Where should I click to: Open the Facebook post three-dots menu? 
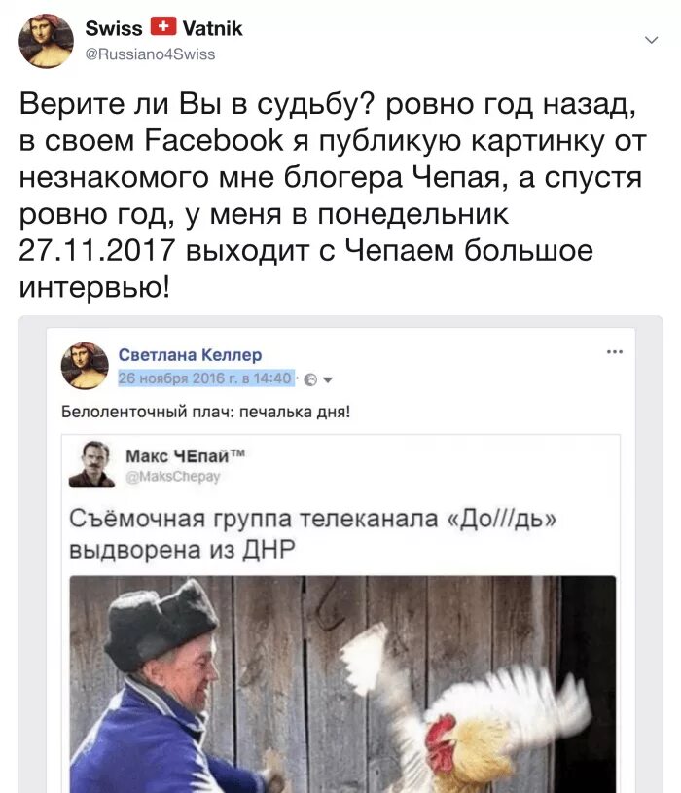pyautogui.click(x=614, y=351)
